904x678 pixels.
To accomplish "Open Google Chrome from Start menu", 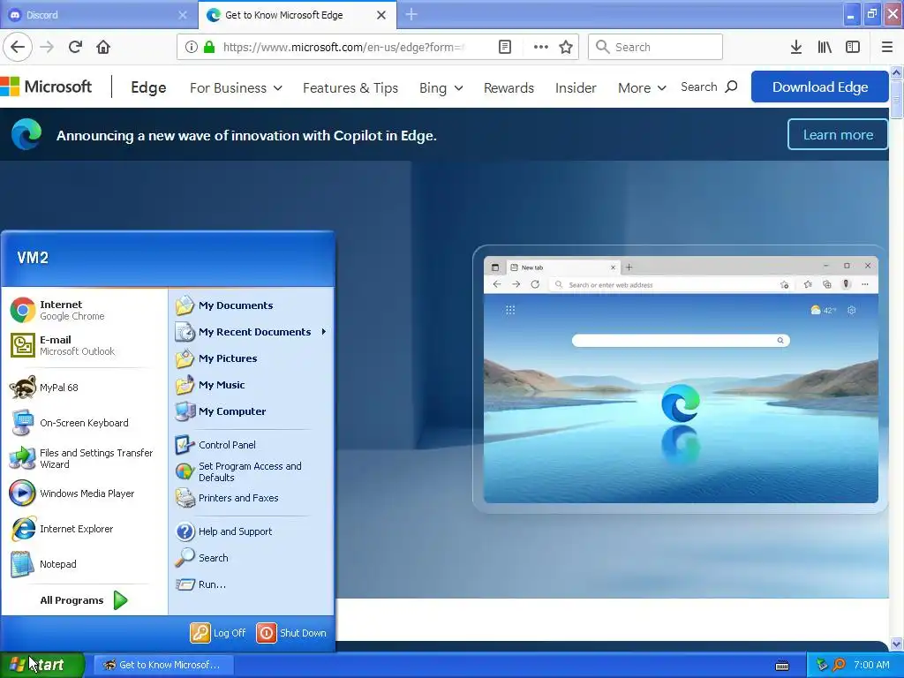I will 84,310.
